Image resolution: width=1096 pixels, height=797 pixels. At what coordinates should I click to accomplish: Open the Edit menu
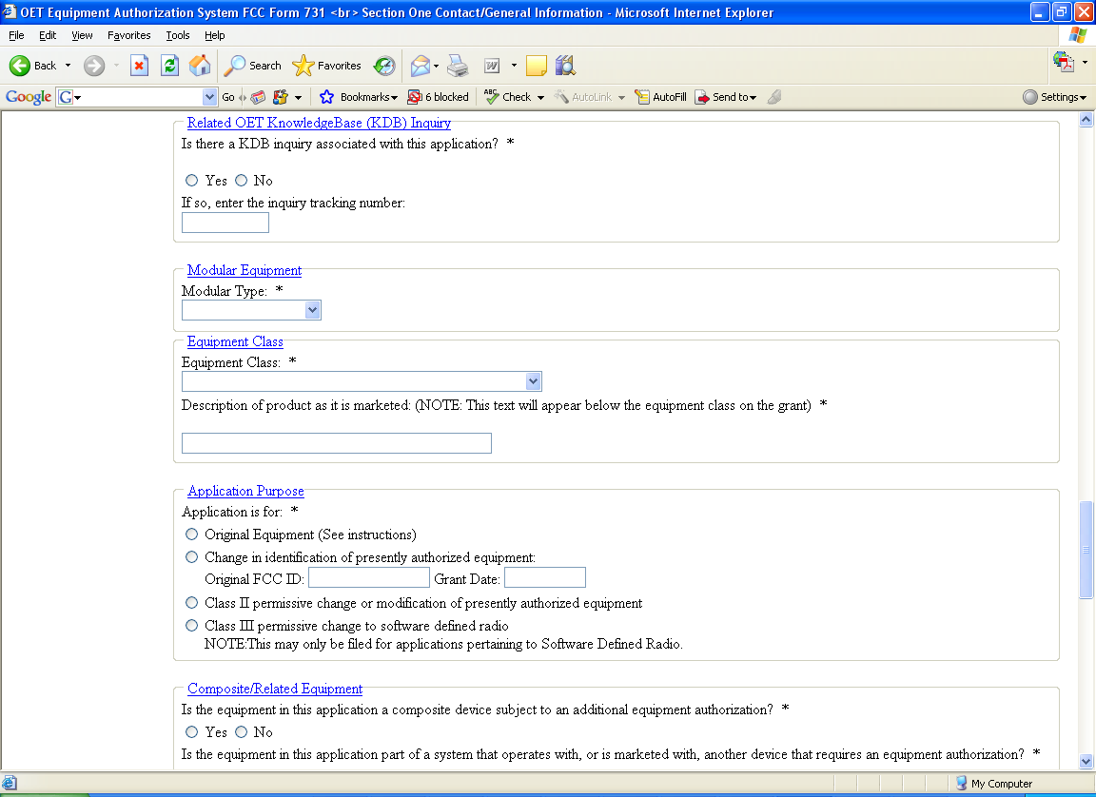click(48, 35)
